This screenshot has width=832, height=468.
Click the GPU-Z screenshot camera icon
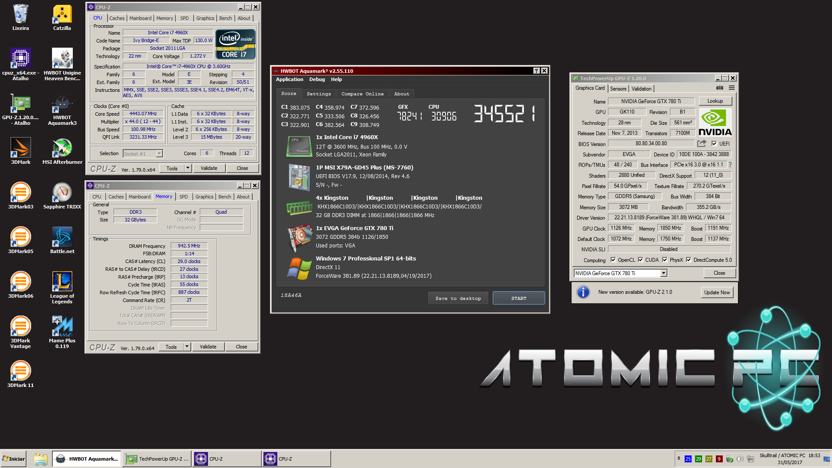point(720,88)
